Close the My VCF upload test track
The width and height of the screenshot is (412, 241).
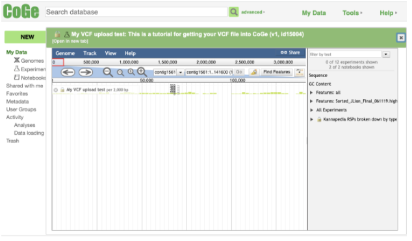pyautogui.click(x=56, y=90)
